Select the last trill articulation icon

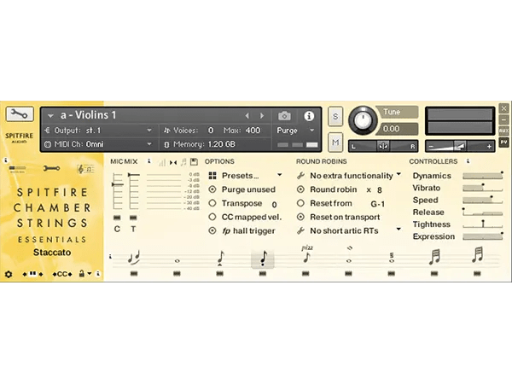(477, 255)
